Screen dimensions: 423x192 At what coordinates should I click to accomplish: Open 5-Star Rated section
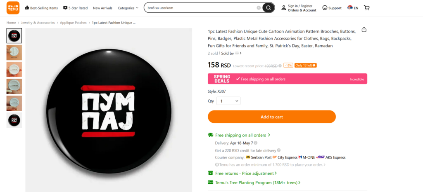pos(76,8)
